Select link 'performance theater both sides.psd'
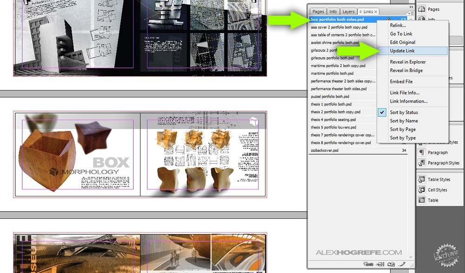 pyautogui.click(x=339, y=89)
